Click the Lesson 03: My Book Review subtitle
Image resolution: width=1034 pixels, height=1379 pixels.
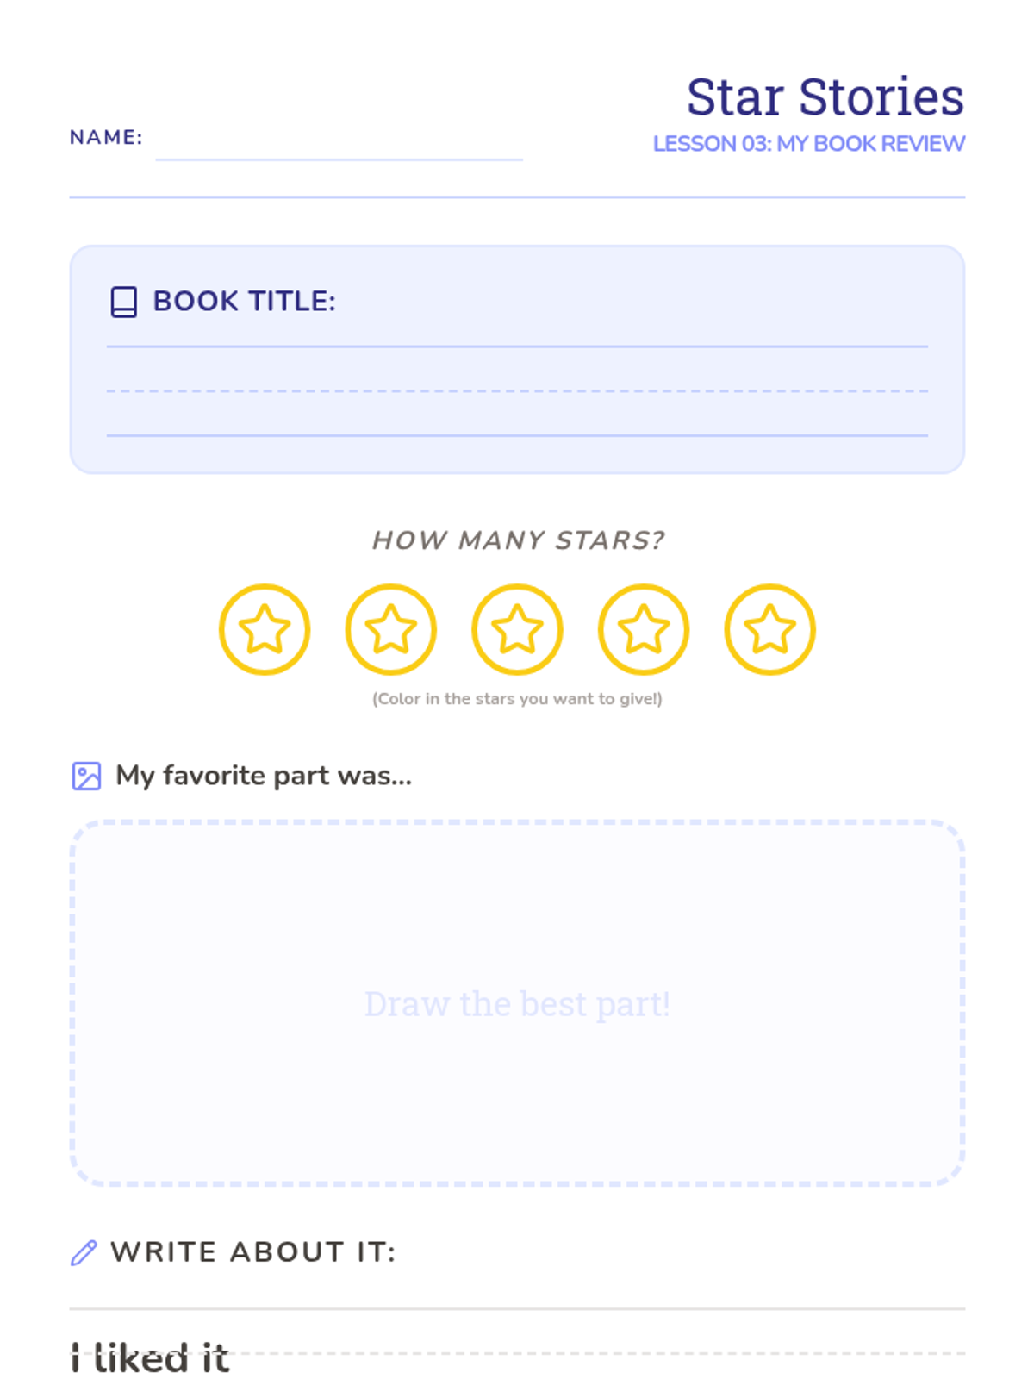pyautogui.click(x=809, y=143)
